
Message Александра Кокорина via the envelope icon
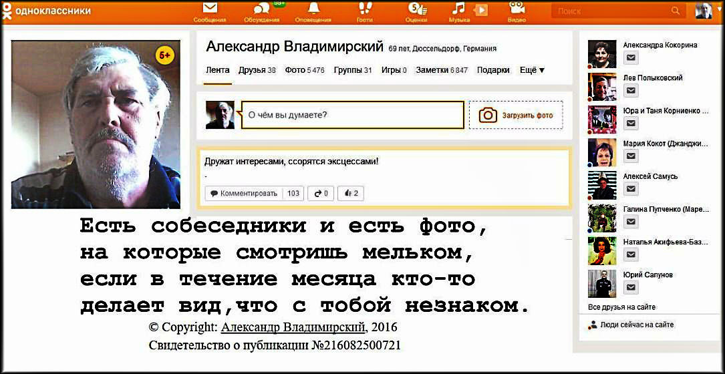[631, 57]
